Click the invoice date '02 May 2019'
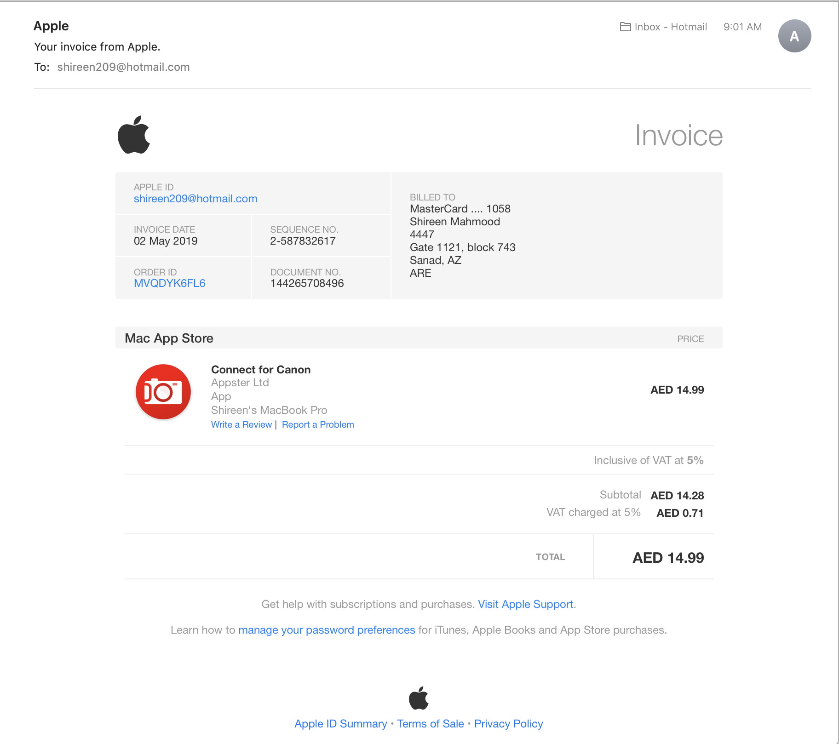The image size is (839, 744). coord(166,241)
